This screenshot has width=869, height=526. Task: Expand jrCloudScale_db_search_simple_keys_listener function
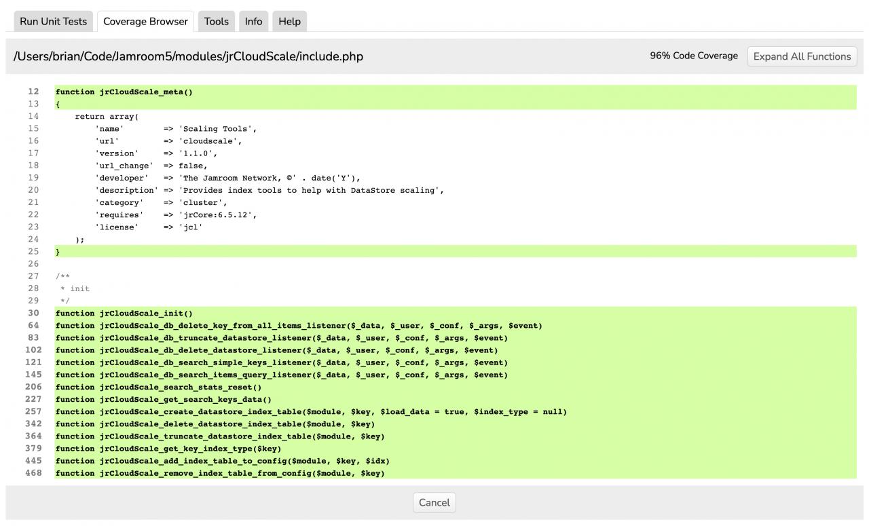coord(281,362)
